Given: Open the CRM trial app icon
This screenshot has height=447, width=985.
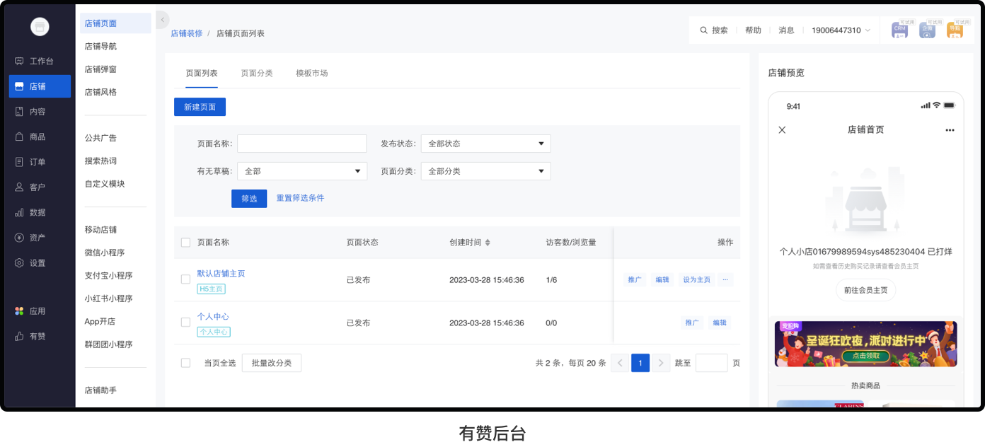Looking at the screenshot, I should pos(900,30).
